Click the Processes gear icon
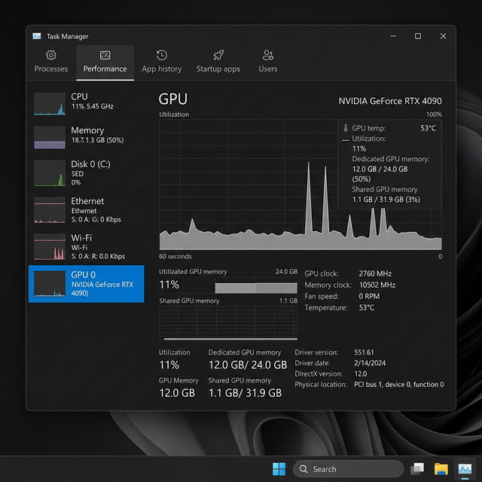Image resolution: width=482 pixels, height=482 pixels. [x=51, y=55]
